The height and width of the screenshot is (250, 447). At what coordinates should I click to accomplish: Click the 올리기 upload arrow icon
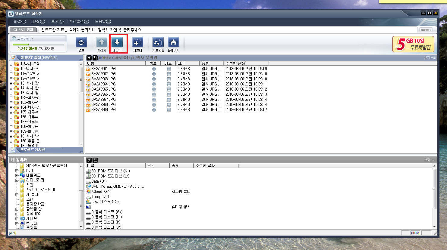102,42
